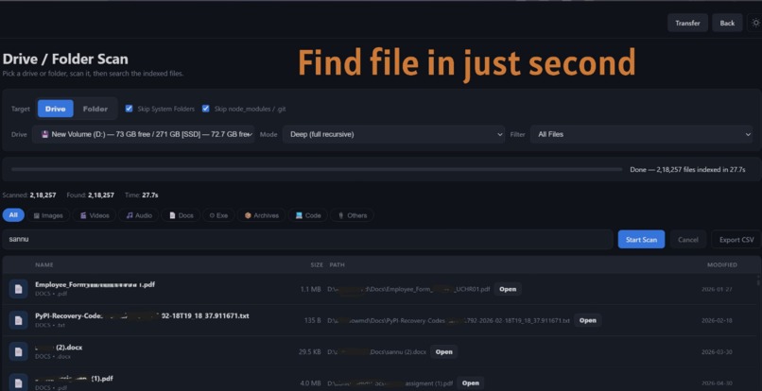Sort by the PATH column header
762x391 pixels.
pos(337,264)
